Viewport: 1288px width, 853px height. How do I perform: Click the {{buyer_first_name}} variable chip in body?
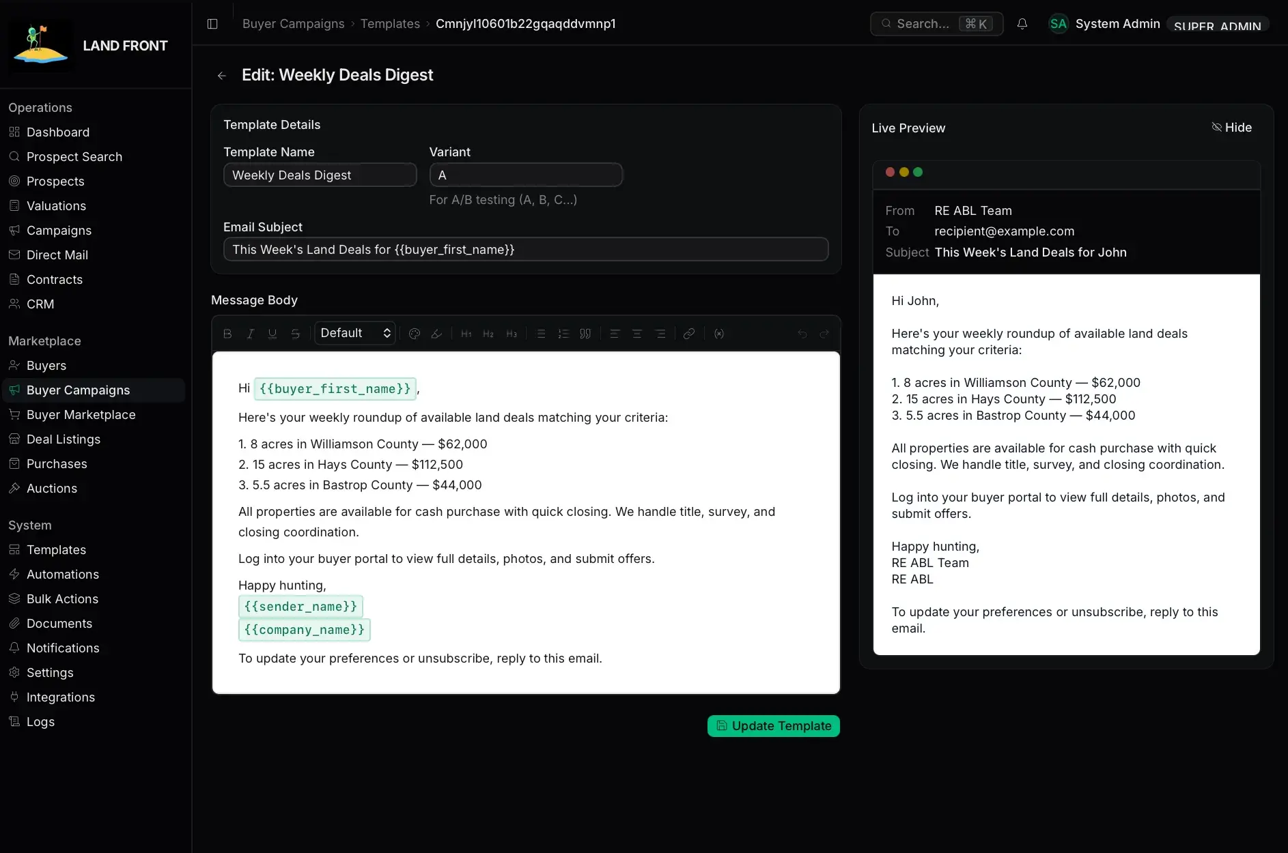335,389
